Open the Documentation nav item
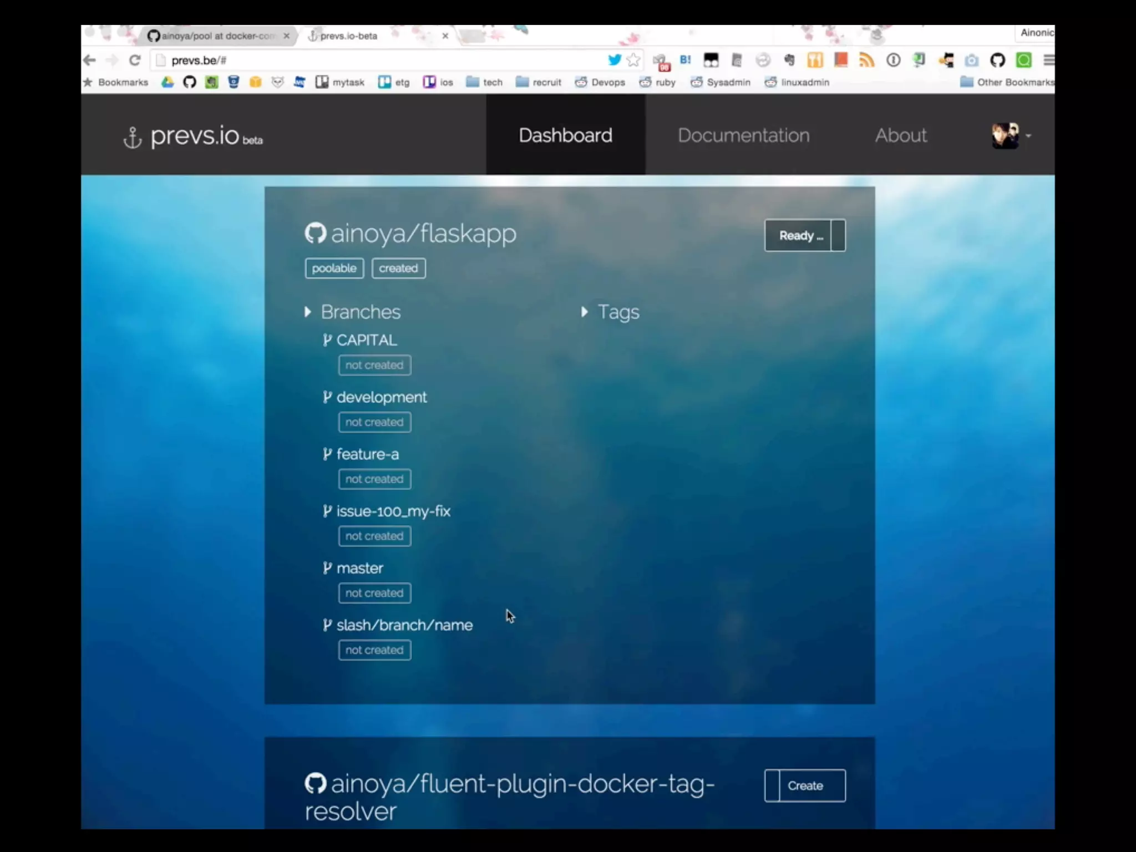The width and height of the screenshot is (1136, 852). pos(743,135)
